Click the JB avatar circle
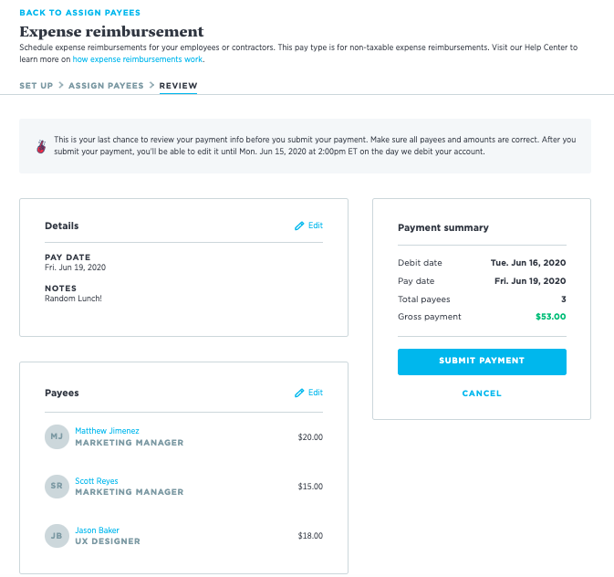614x577 pixels. click(x=57, y=536)
